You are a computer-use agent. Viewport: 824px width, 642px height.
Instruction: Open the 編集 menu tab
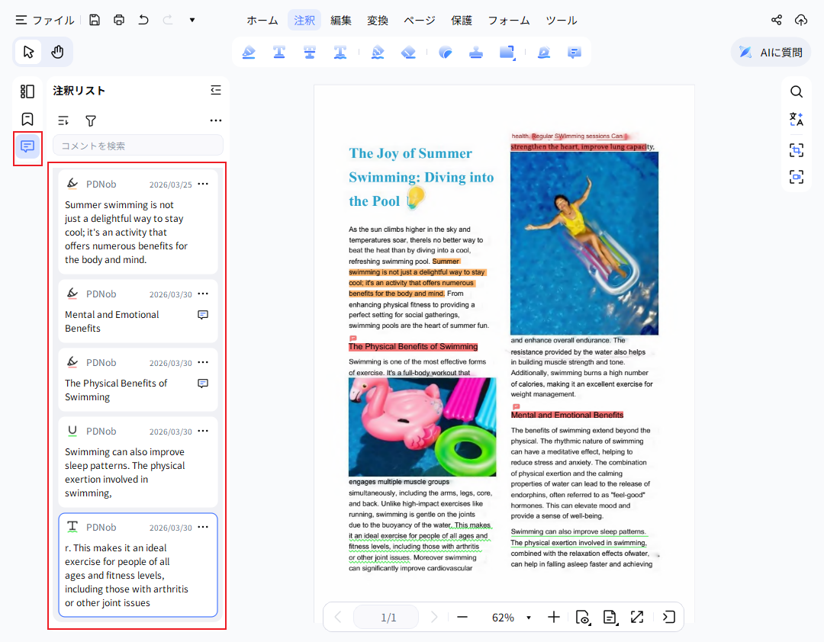341,21
